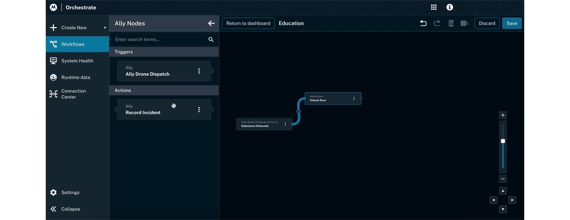This screenshot has width=570, height=220.
Task: Select the Ally Drone Dispatch trigger node
Action: pyautogui.click(x=164, y=71)
